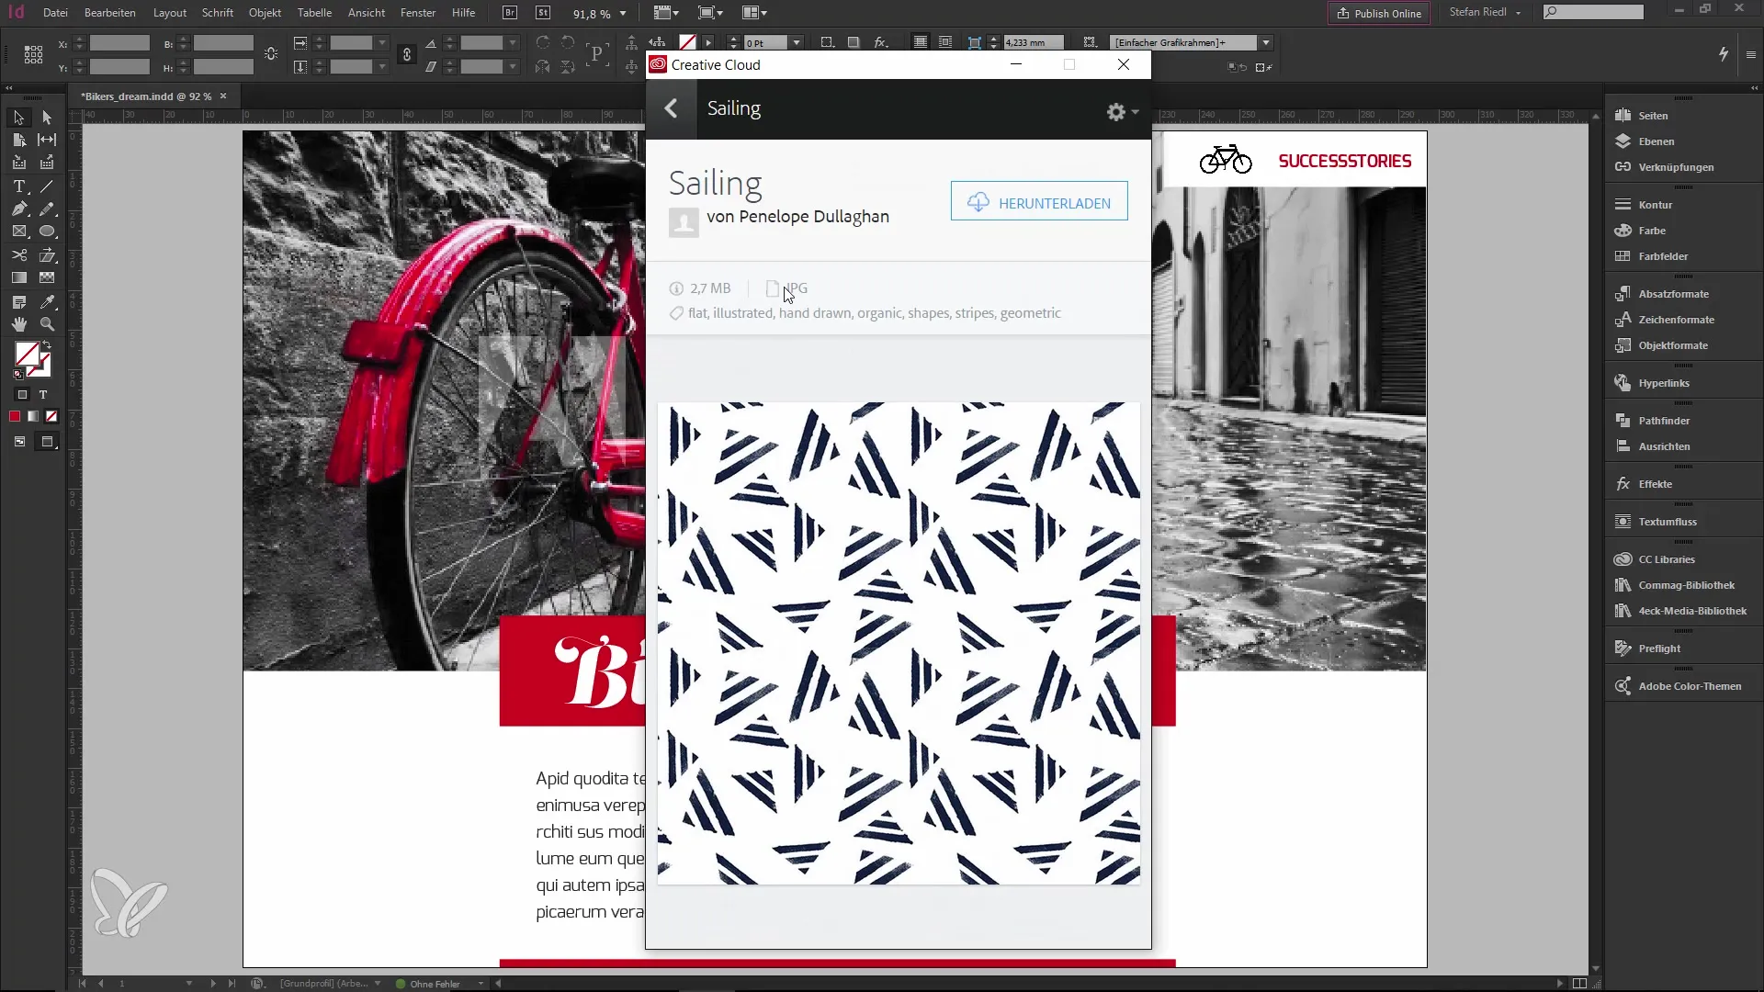Screen dimensions: 1764x992
Task: Select the Page tool
Action: coord(18,140)
